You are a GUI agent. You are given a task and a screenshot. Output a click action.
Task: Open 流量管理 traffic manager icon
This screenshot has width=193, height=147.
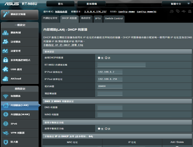coord(5,51)
